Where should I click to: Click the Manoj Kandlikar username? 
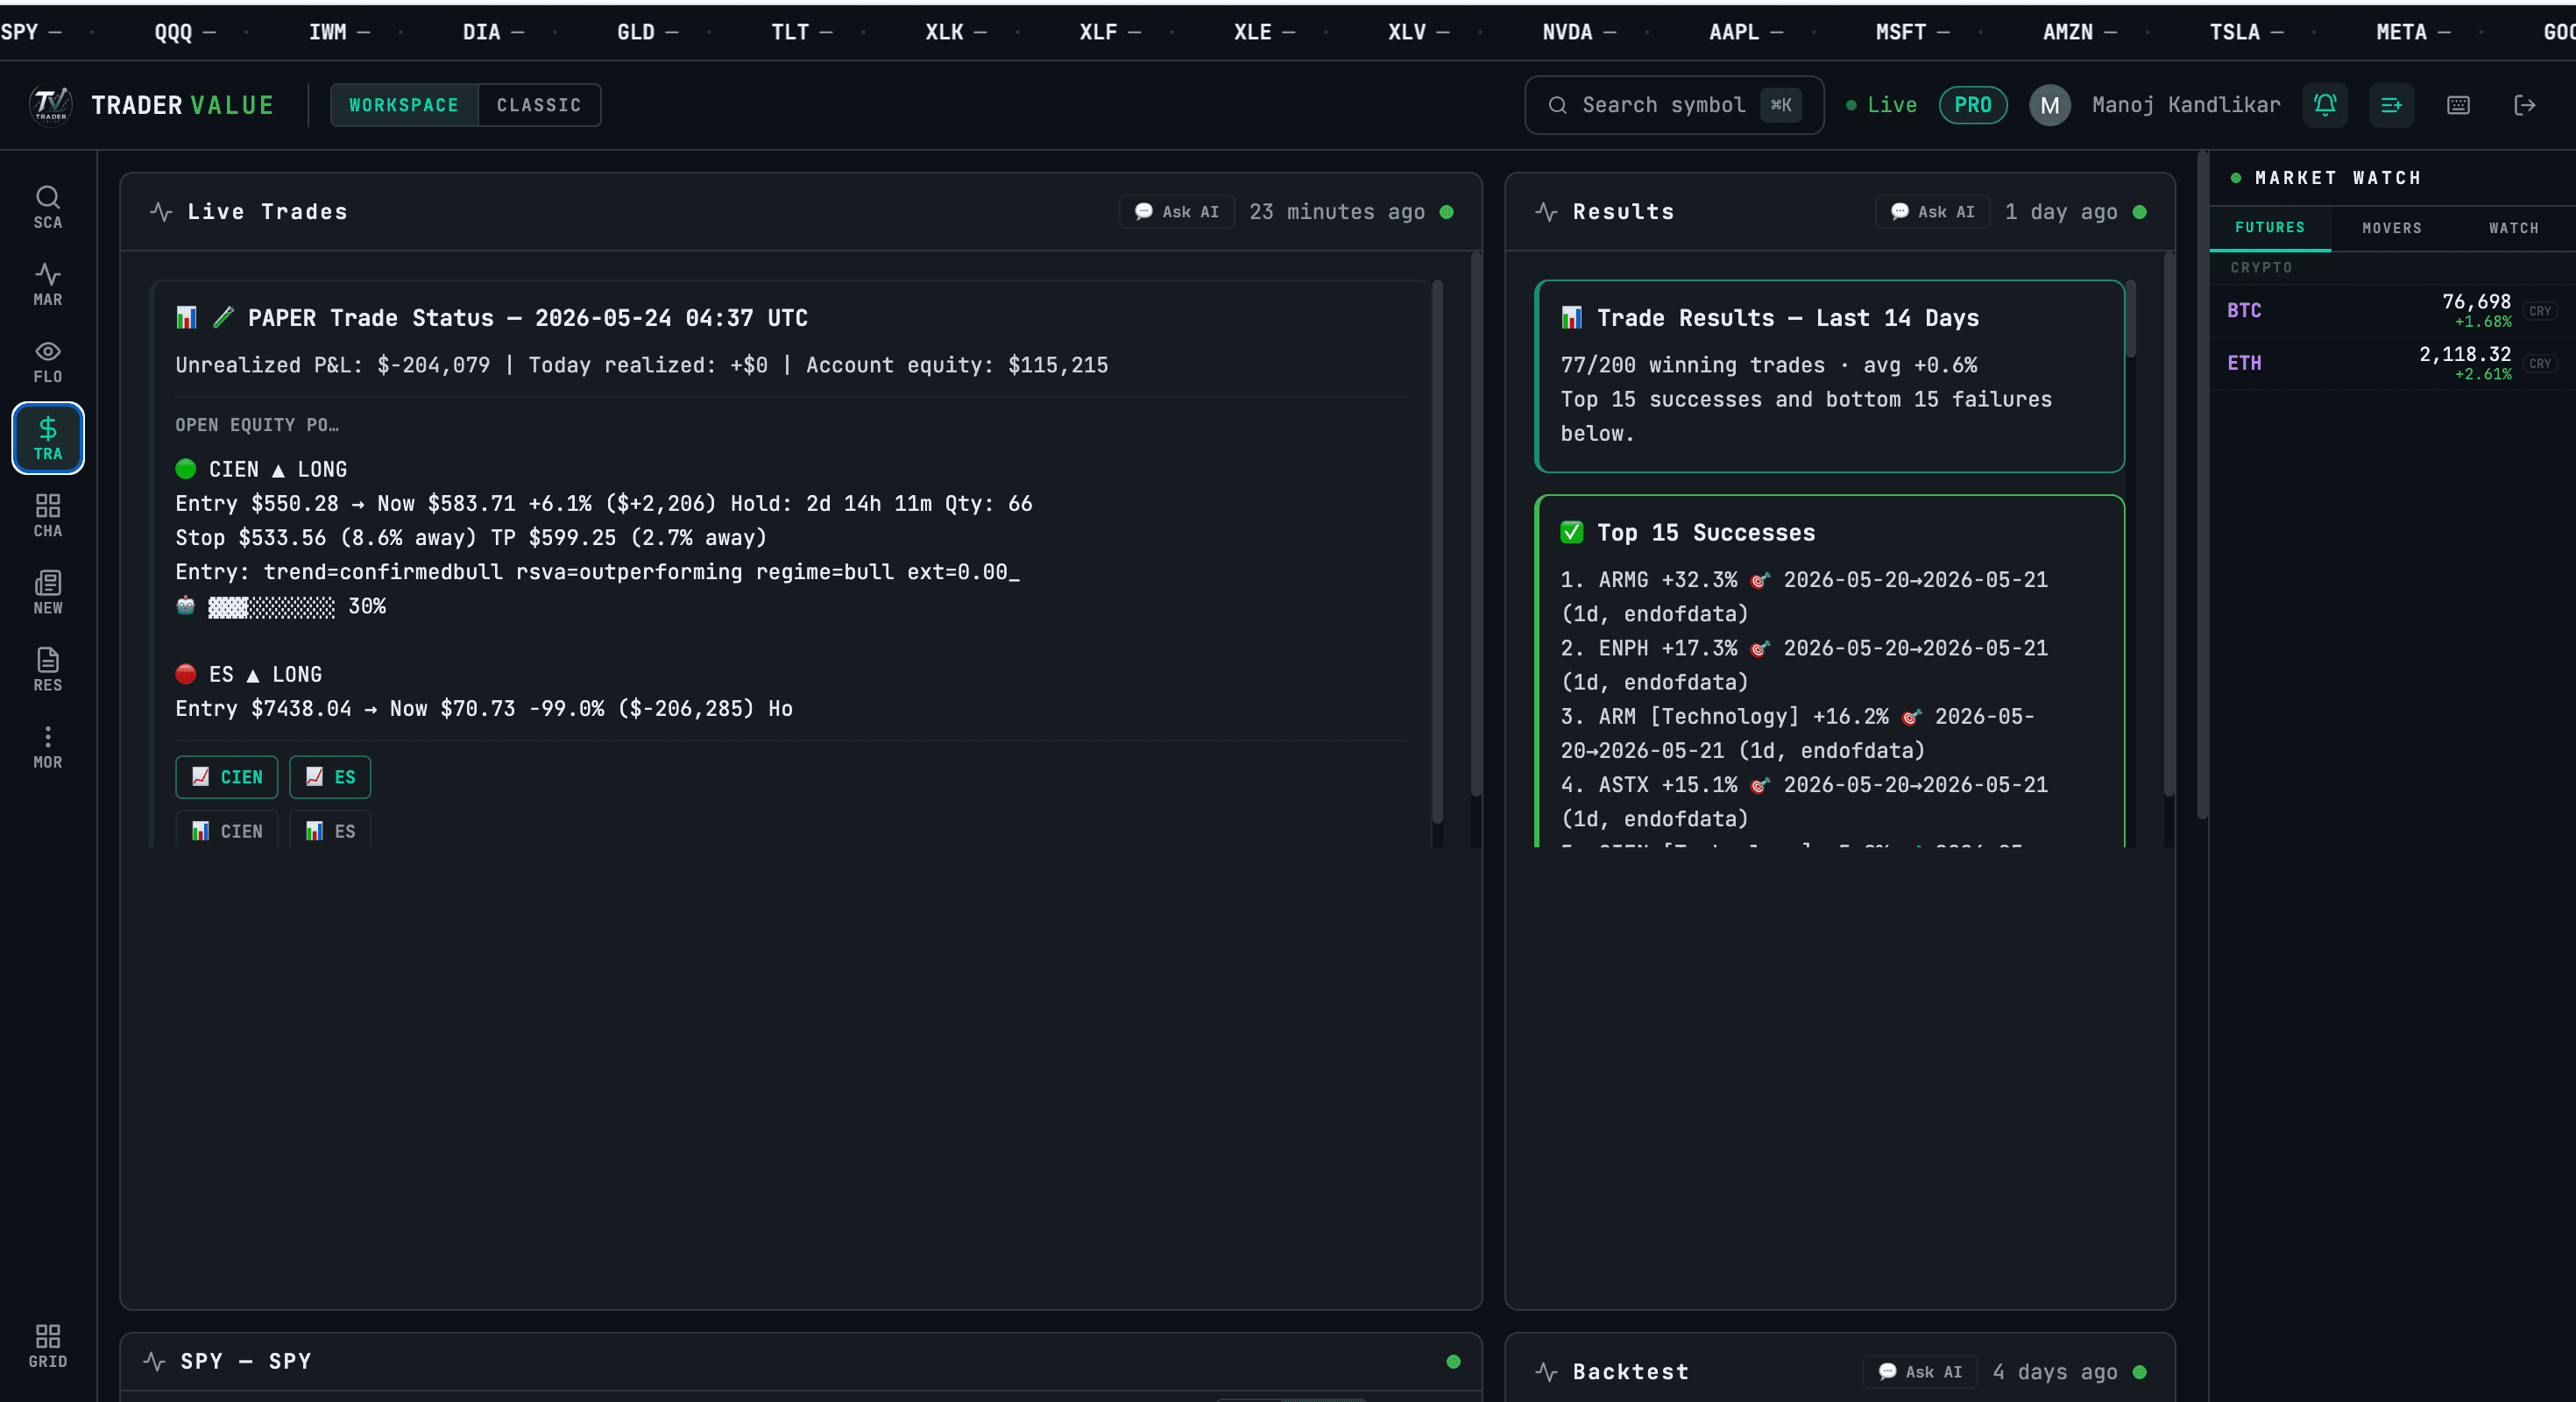[x=2186, y=105]
